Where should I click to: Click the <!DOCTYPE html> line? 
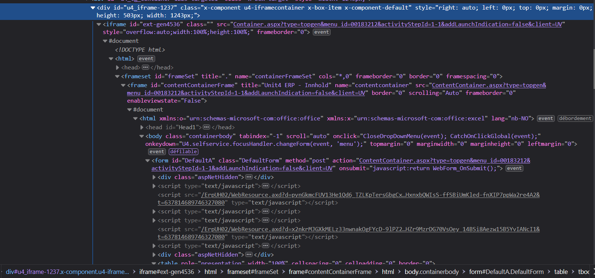tap(140, 50)
